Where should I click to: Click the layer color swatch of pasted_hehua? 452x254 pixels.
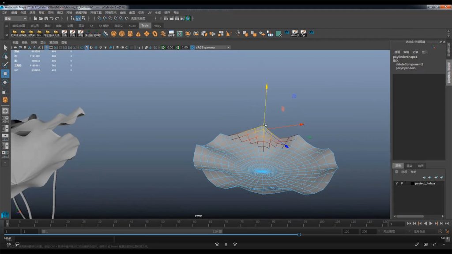point(412,183)
